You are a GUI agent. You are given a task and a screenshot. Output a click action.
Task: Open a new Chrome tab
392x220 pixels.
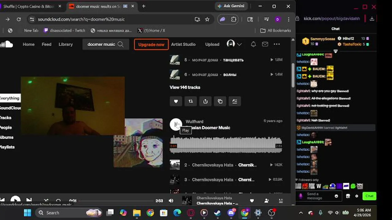tap(144, 6)
